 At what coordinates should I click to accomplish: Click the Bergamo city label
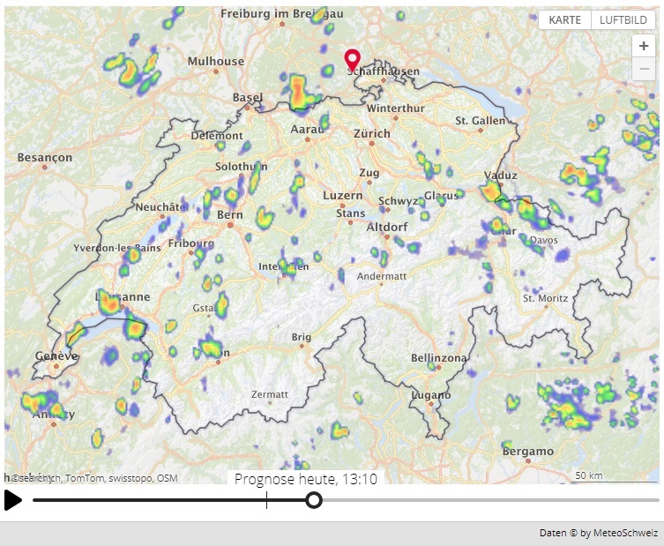[528, 452]
